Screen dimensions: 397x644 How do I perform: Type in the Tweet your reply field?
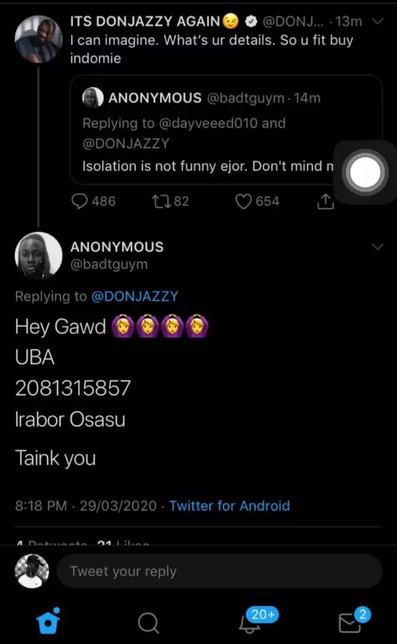[219, 571]
